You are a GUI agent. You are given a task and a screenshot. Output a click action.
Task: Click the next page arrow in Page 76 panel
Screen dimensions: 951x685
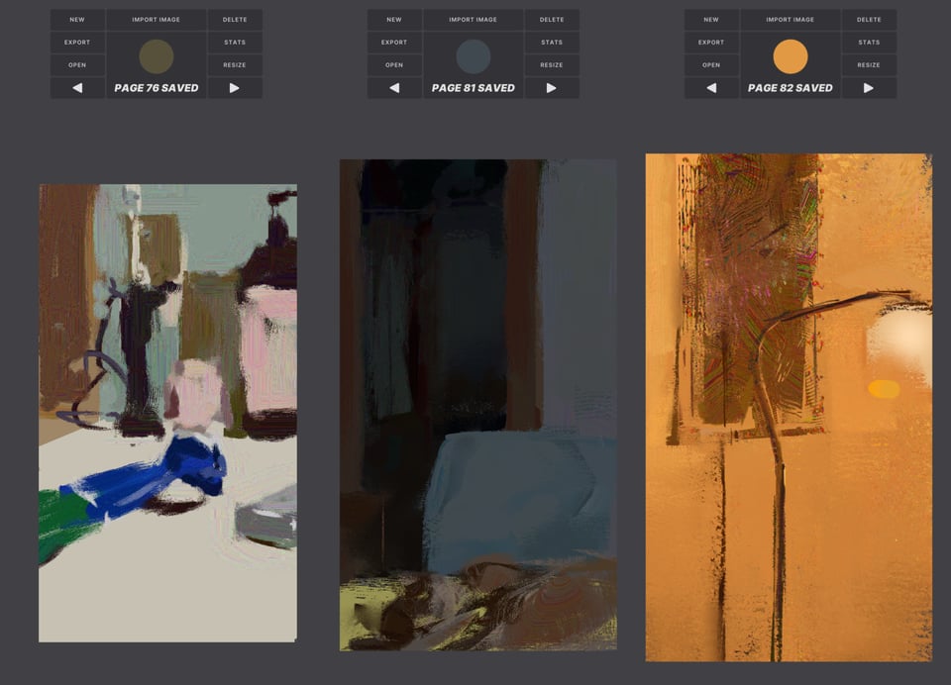click(235, 88)
